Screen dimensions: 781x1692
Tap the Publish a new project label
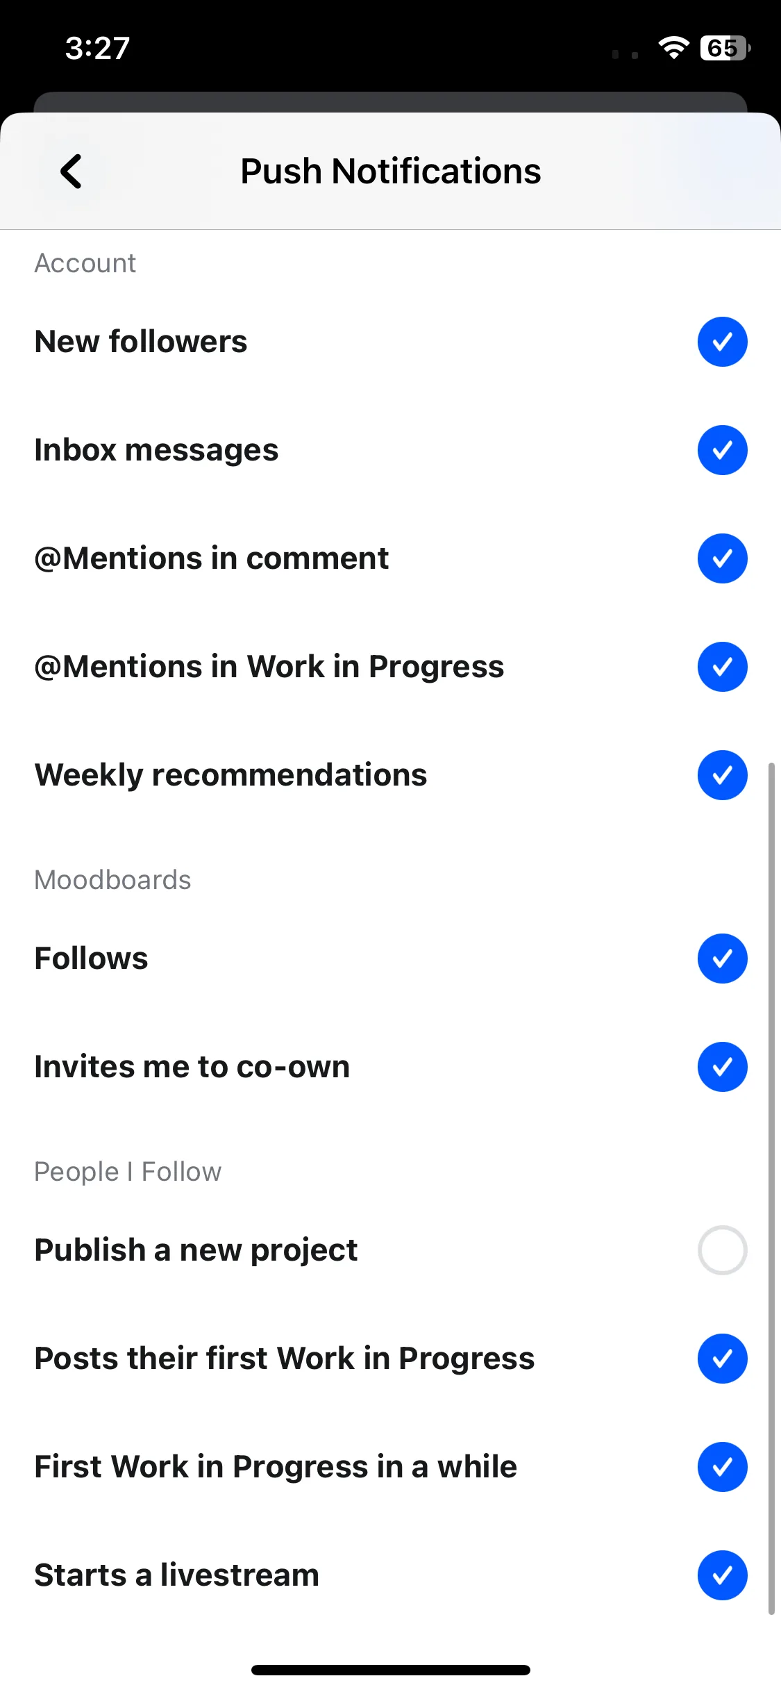click(x=196, y=1250)
